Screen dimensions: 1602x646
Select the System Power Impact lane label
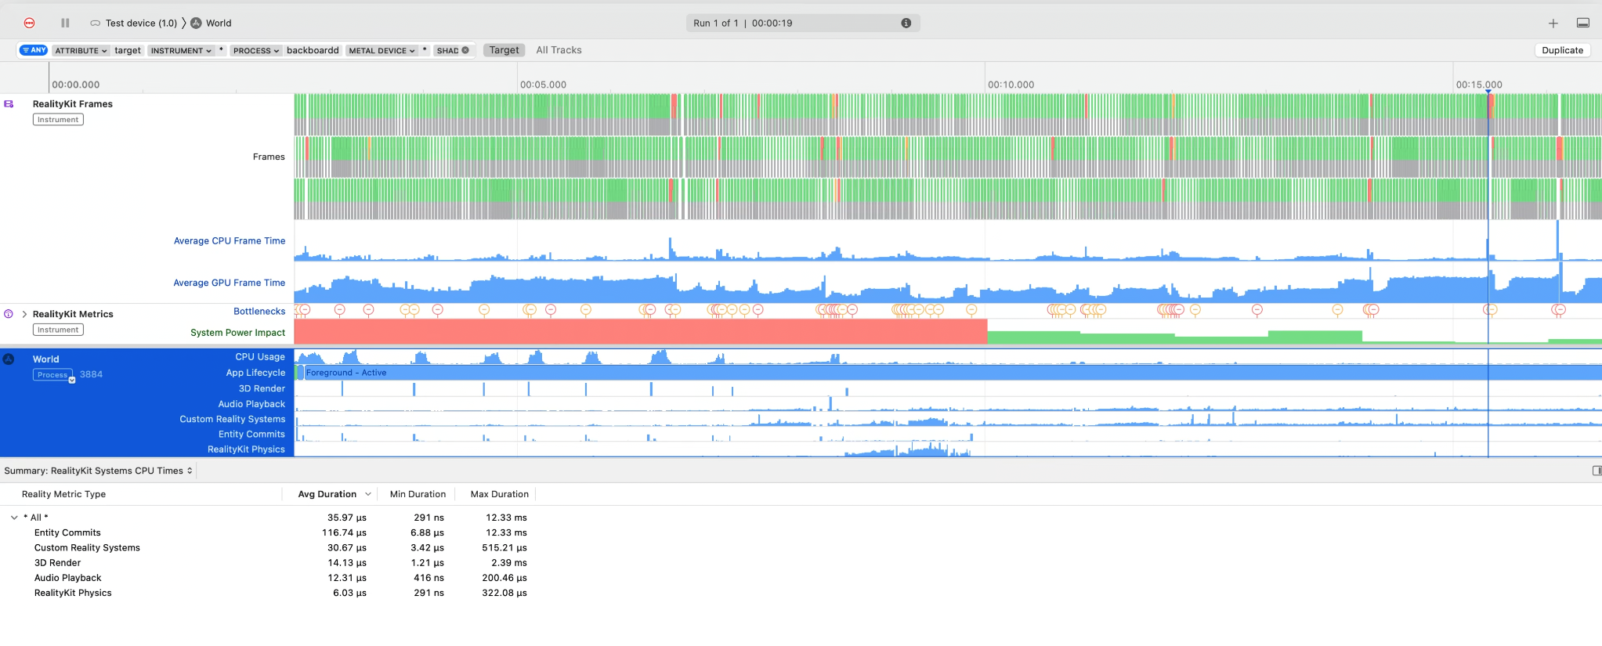tap(237, 333)
